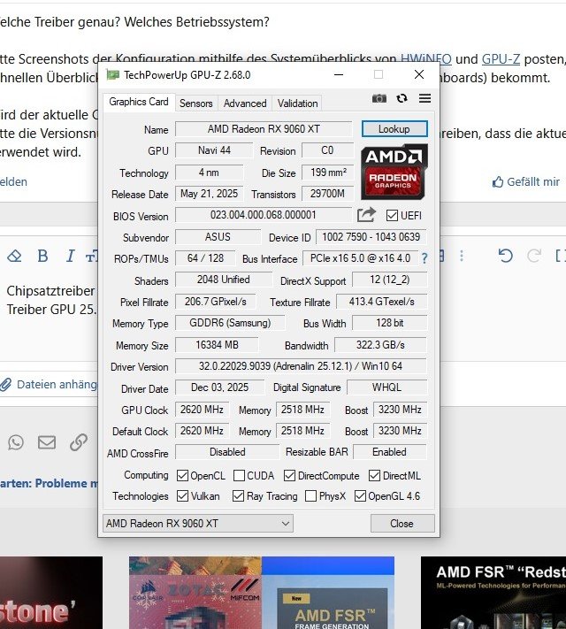
Task: Toggle the DirectML checkbox
Action: 374,475
